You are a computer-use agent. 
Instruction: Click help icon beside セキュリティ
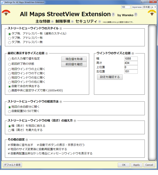coord(100,22)
